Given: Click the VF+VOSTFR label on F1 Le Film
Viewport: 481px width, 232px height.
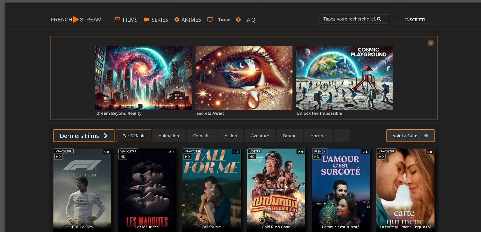Looking at the screenshot, I should 64,151.
